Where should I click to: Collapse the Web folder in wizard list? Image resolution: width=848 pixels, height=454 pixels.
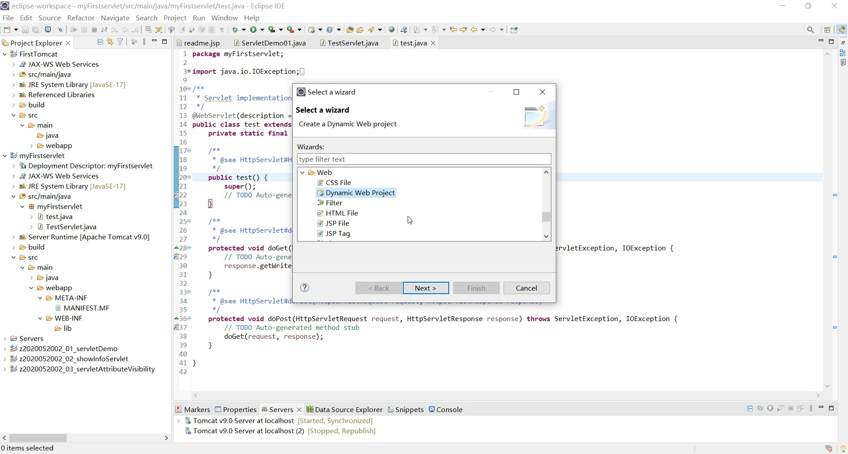click(302, 173)
